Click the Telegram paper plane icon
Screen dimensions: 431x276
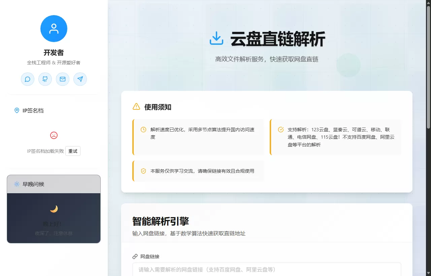point(80,79)
